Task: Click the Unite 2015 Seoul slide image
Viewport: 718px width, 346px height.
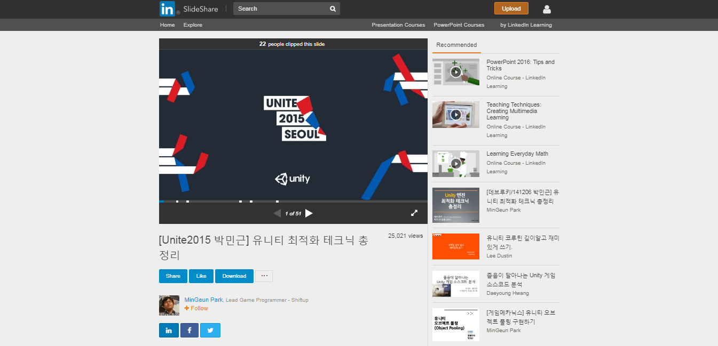Action: pos(293,125)
